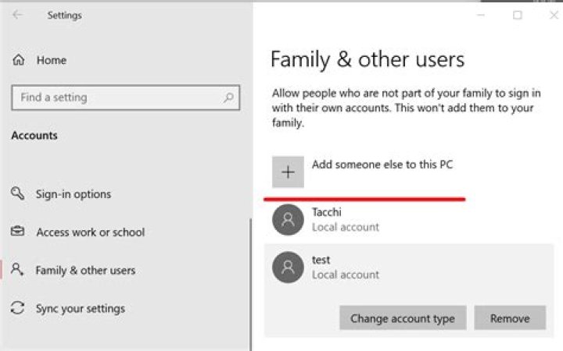Click the sidebar vertical scrollbar
The width and height of the screenshot is (563, 351).
251,285
